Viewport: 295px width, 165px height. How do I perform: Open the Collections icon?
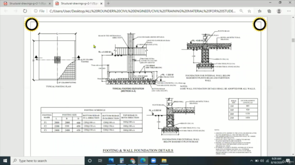click(x=269, y=11)
